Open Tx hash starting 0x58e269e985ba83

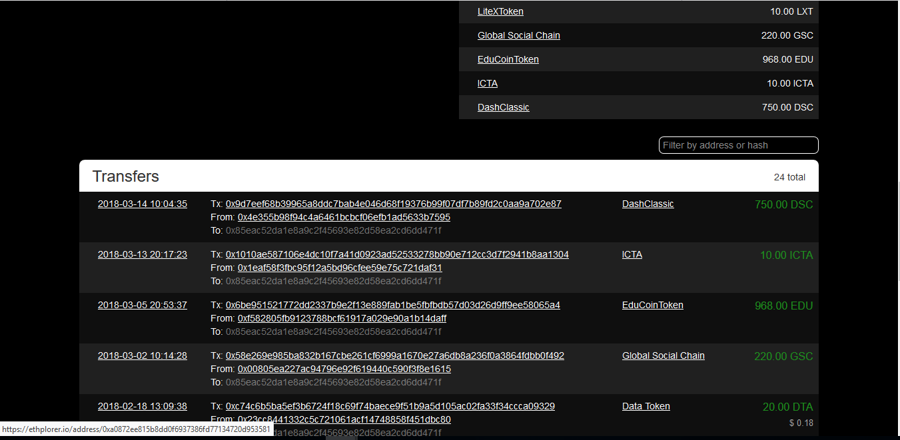pyautogui.click(x=395, y=355)
